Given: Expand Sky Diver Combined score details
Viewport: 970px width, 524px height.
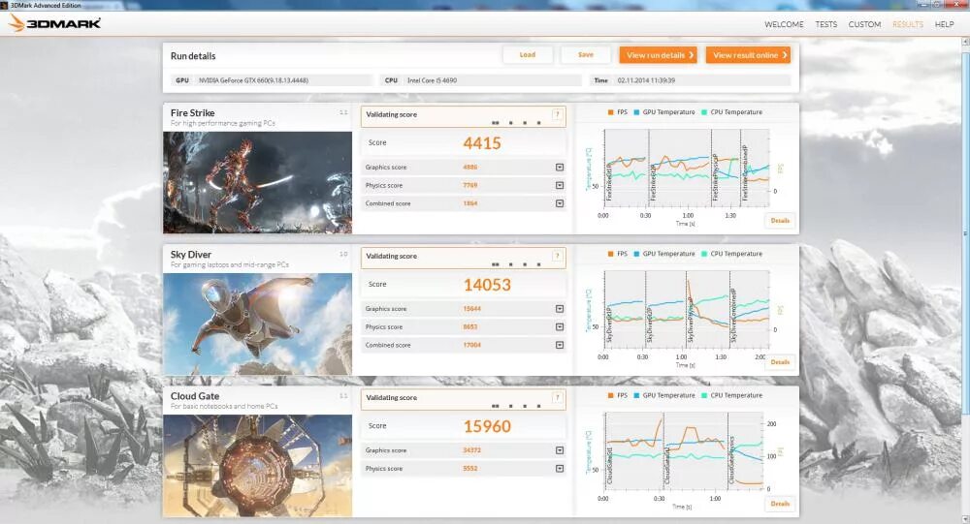Looking at the screenshot, I should pyautogui.click(x=560, y=345).
